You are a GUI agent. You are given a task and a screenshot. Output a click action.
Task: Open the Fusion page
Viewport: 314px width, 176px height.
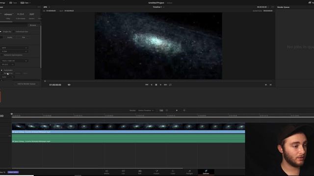(x=157, y=172)
